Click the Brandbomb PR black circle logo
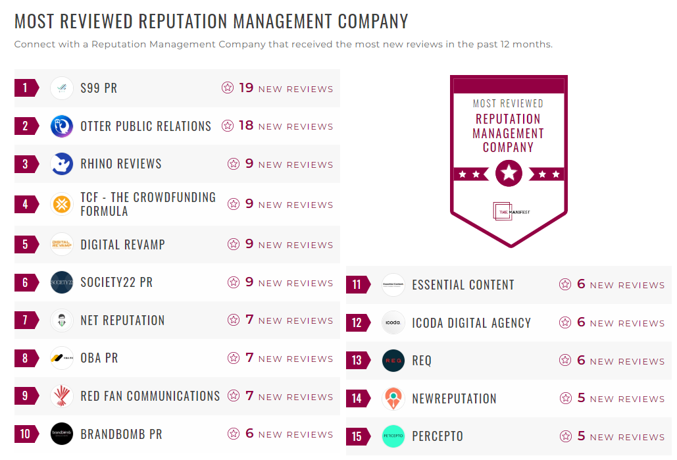Image resolution: width=677 pixels, height=460 pixels. [62, 434]
